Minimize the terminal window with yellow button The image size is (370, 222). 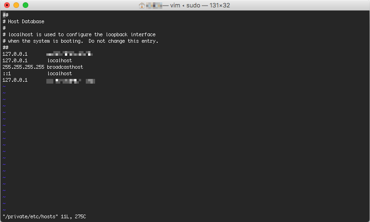point(16,5)
